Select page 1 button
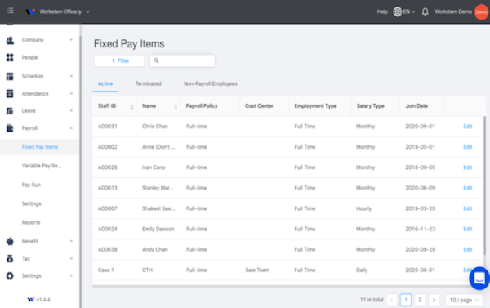The image size is (490, 308). click(406, 300)
